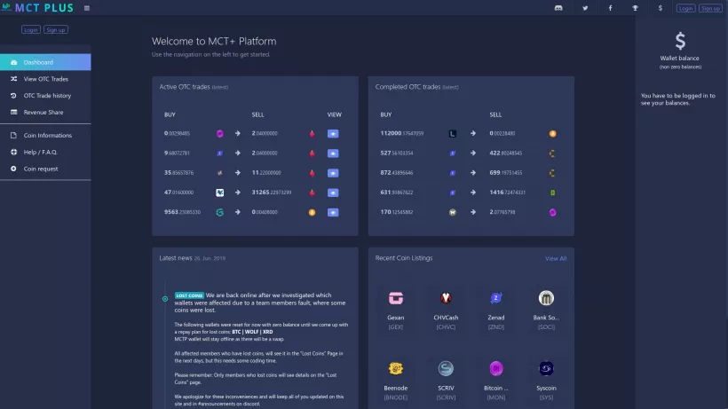Open the Help / F.A.Q. page
This screenshot has width=728, height=409.
click(x=41, y=152)
